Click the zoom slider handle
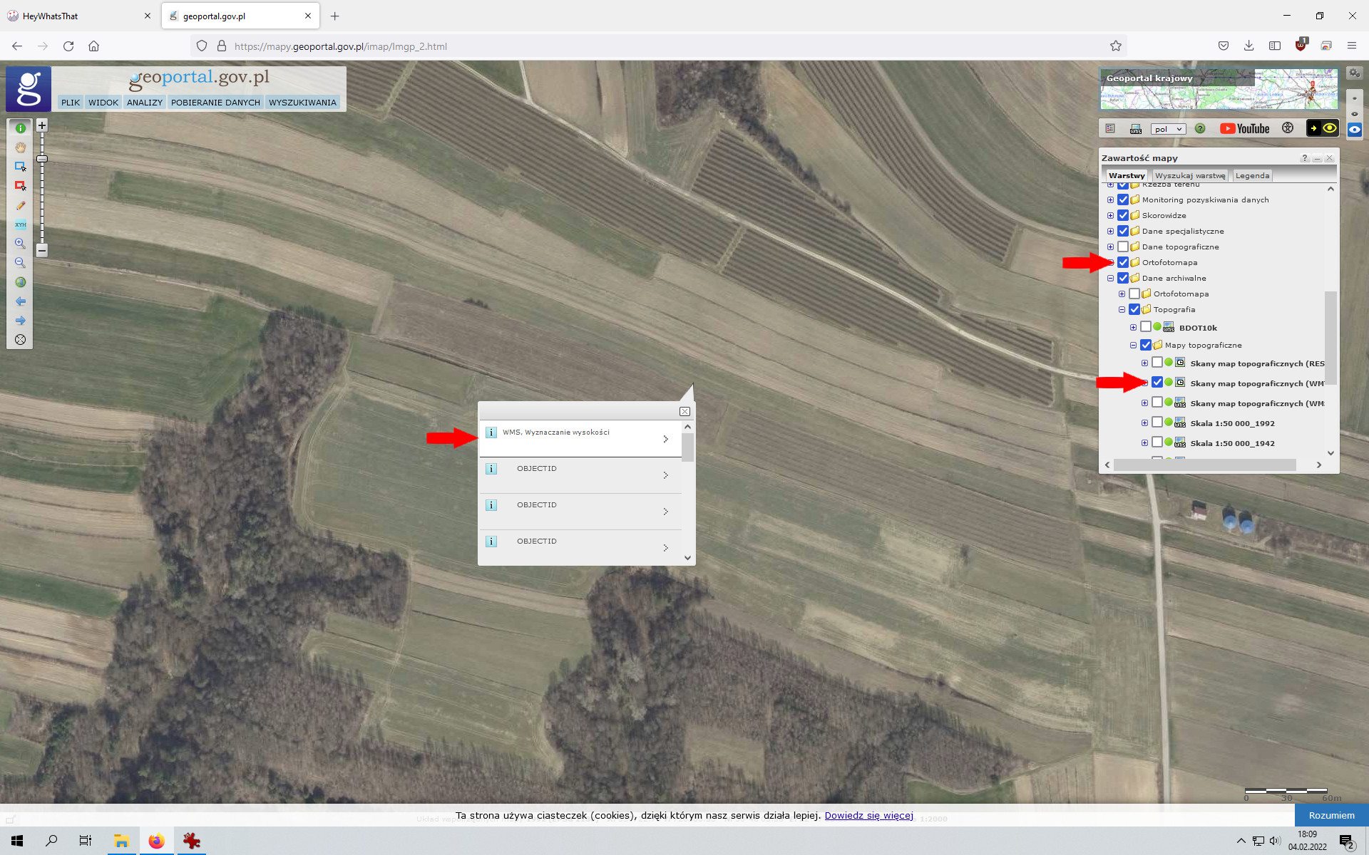Image resolution: width=1369 pixels, height=855 pixels. tap(42, 159)
